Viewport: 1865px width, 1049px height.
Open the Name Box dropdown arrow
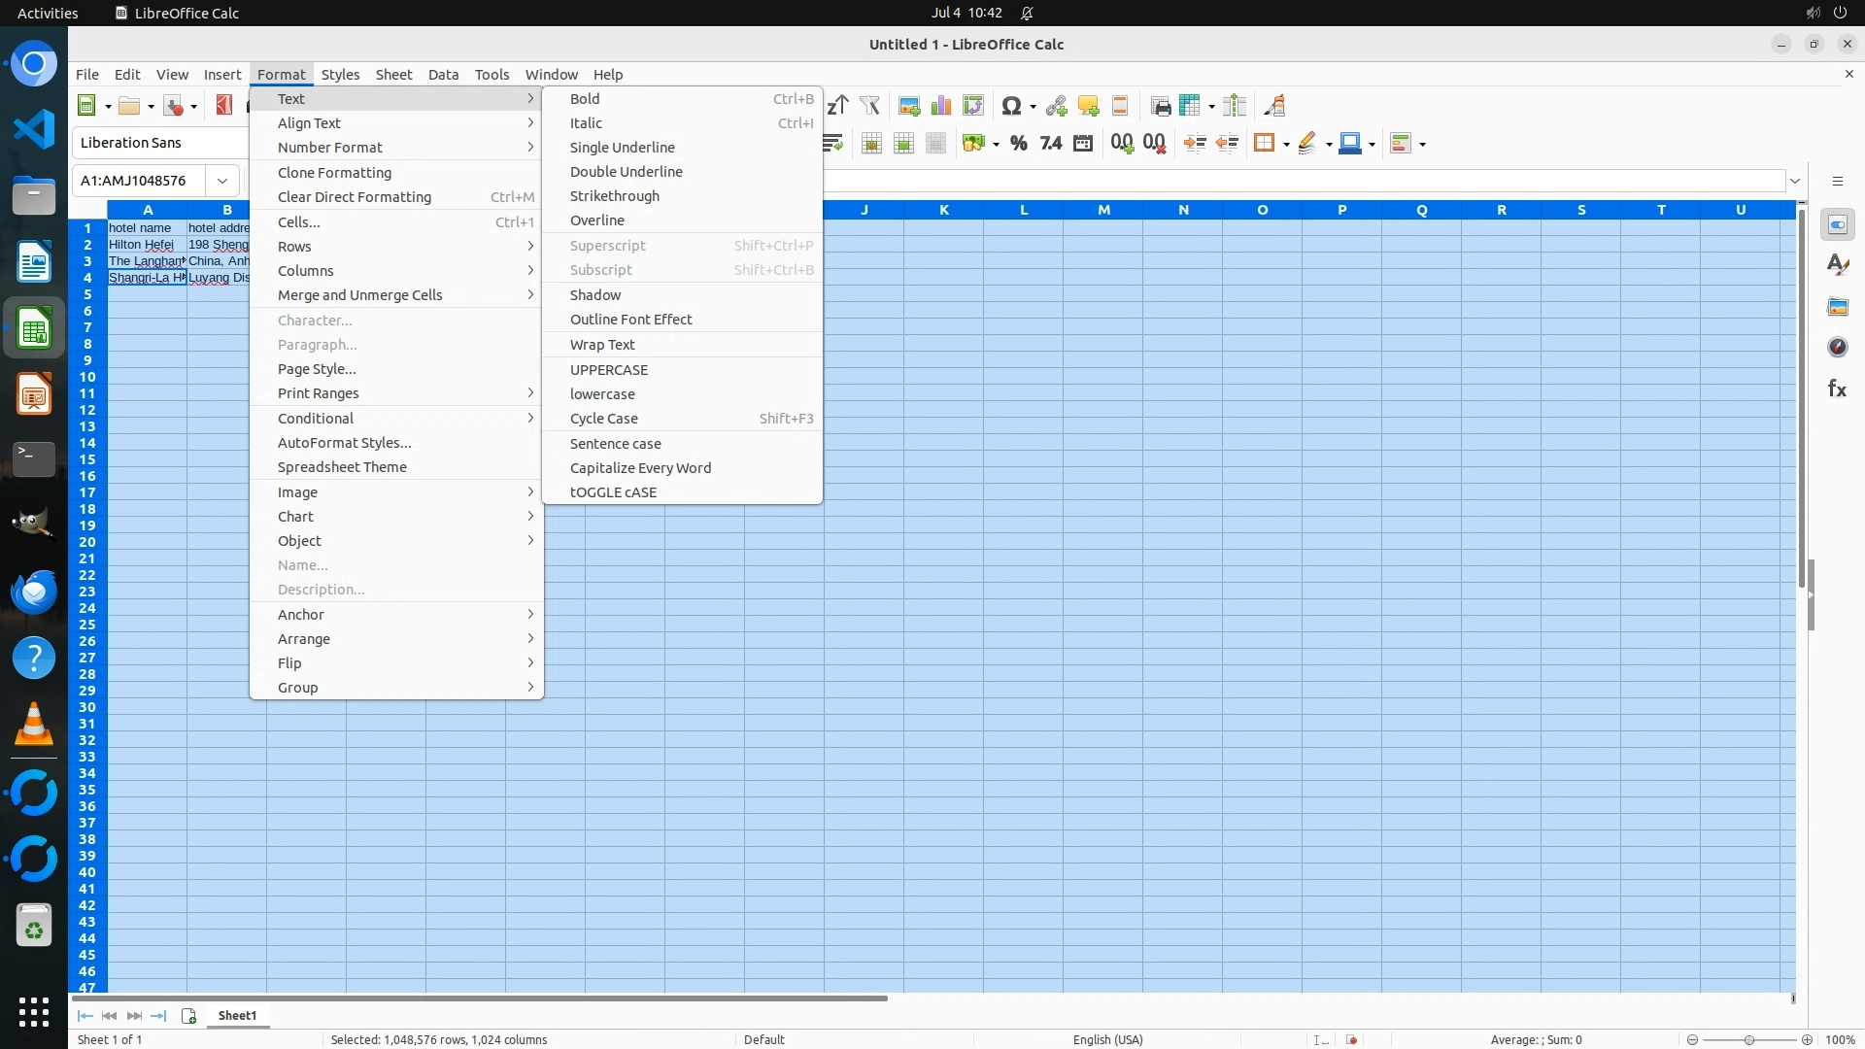click(x=222, y=181)
